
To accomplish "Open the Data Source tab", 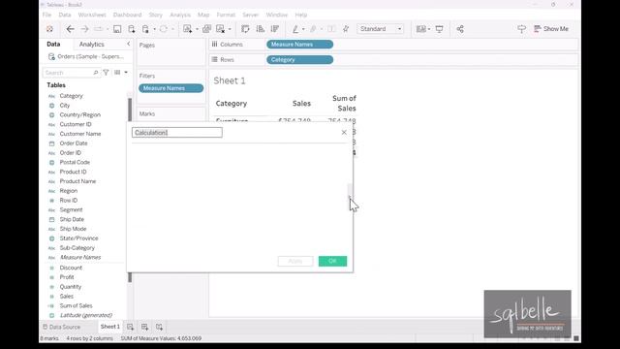I will coord(61,327).
